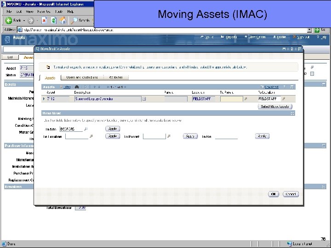Refresh the page with the green refresh icon
The width and height of the screenshot is (331, 248).
(54, 21)
